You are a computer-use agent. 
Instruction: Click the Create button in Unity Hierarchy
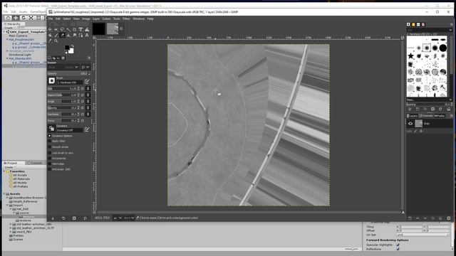9,28
